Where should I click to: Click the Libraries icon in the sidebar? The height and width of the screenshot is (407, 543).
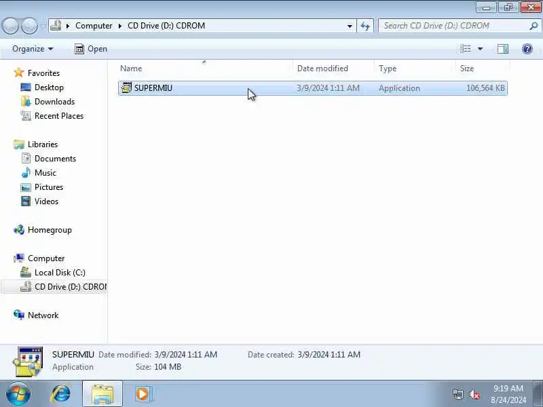(19, 144)
